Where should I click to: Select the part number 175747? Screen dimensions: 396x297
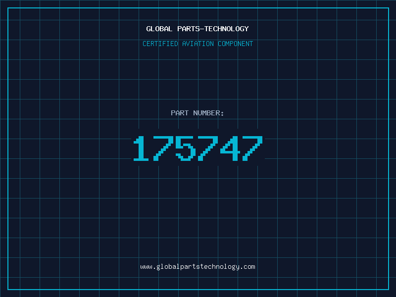coord(198,148)
